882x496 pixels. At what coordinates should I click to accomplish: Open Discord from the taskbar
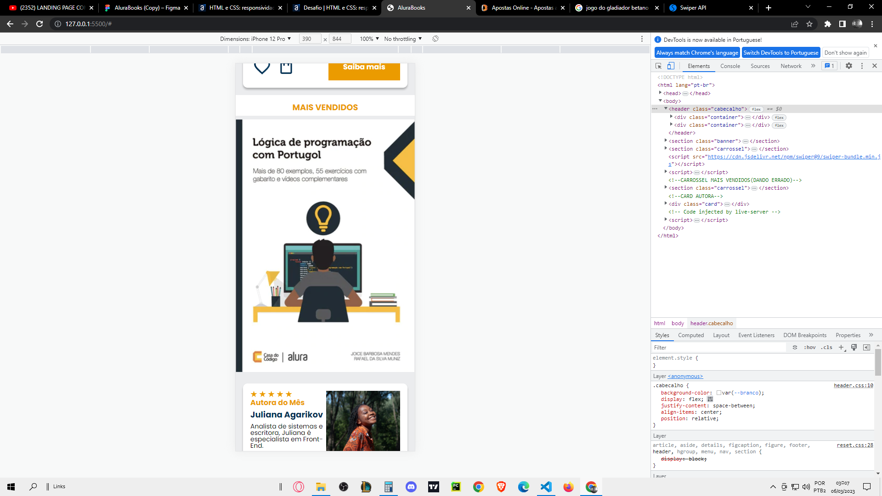[411, 487]
